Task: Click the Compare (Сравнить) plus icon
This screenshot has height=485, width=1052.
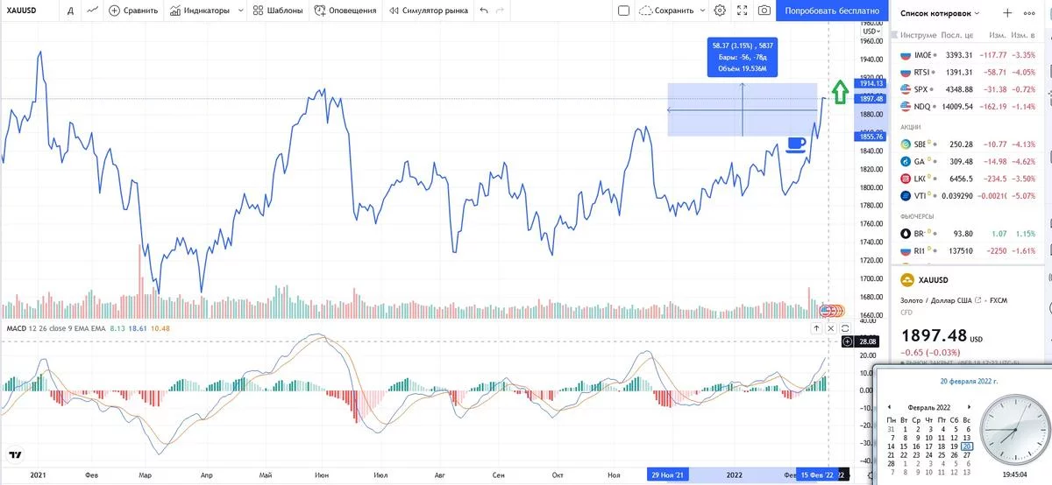Action: pyautogui.click(x=115, y=11)
